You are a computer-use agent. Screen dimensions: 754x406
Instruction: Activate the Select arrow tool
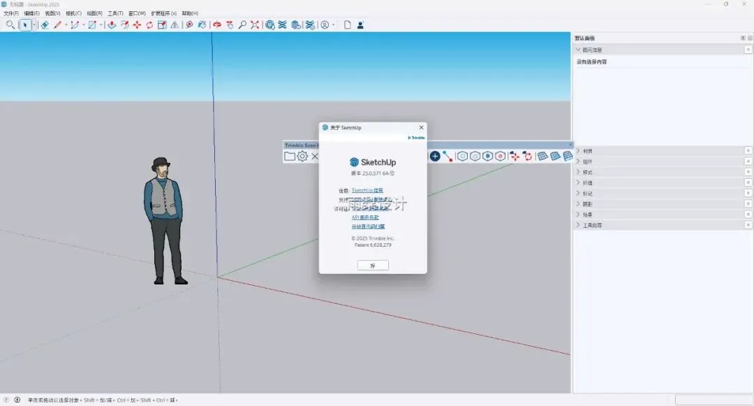click(25, 25)
